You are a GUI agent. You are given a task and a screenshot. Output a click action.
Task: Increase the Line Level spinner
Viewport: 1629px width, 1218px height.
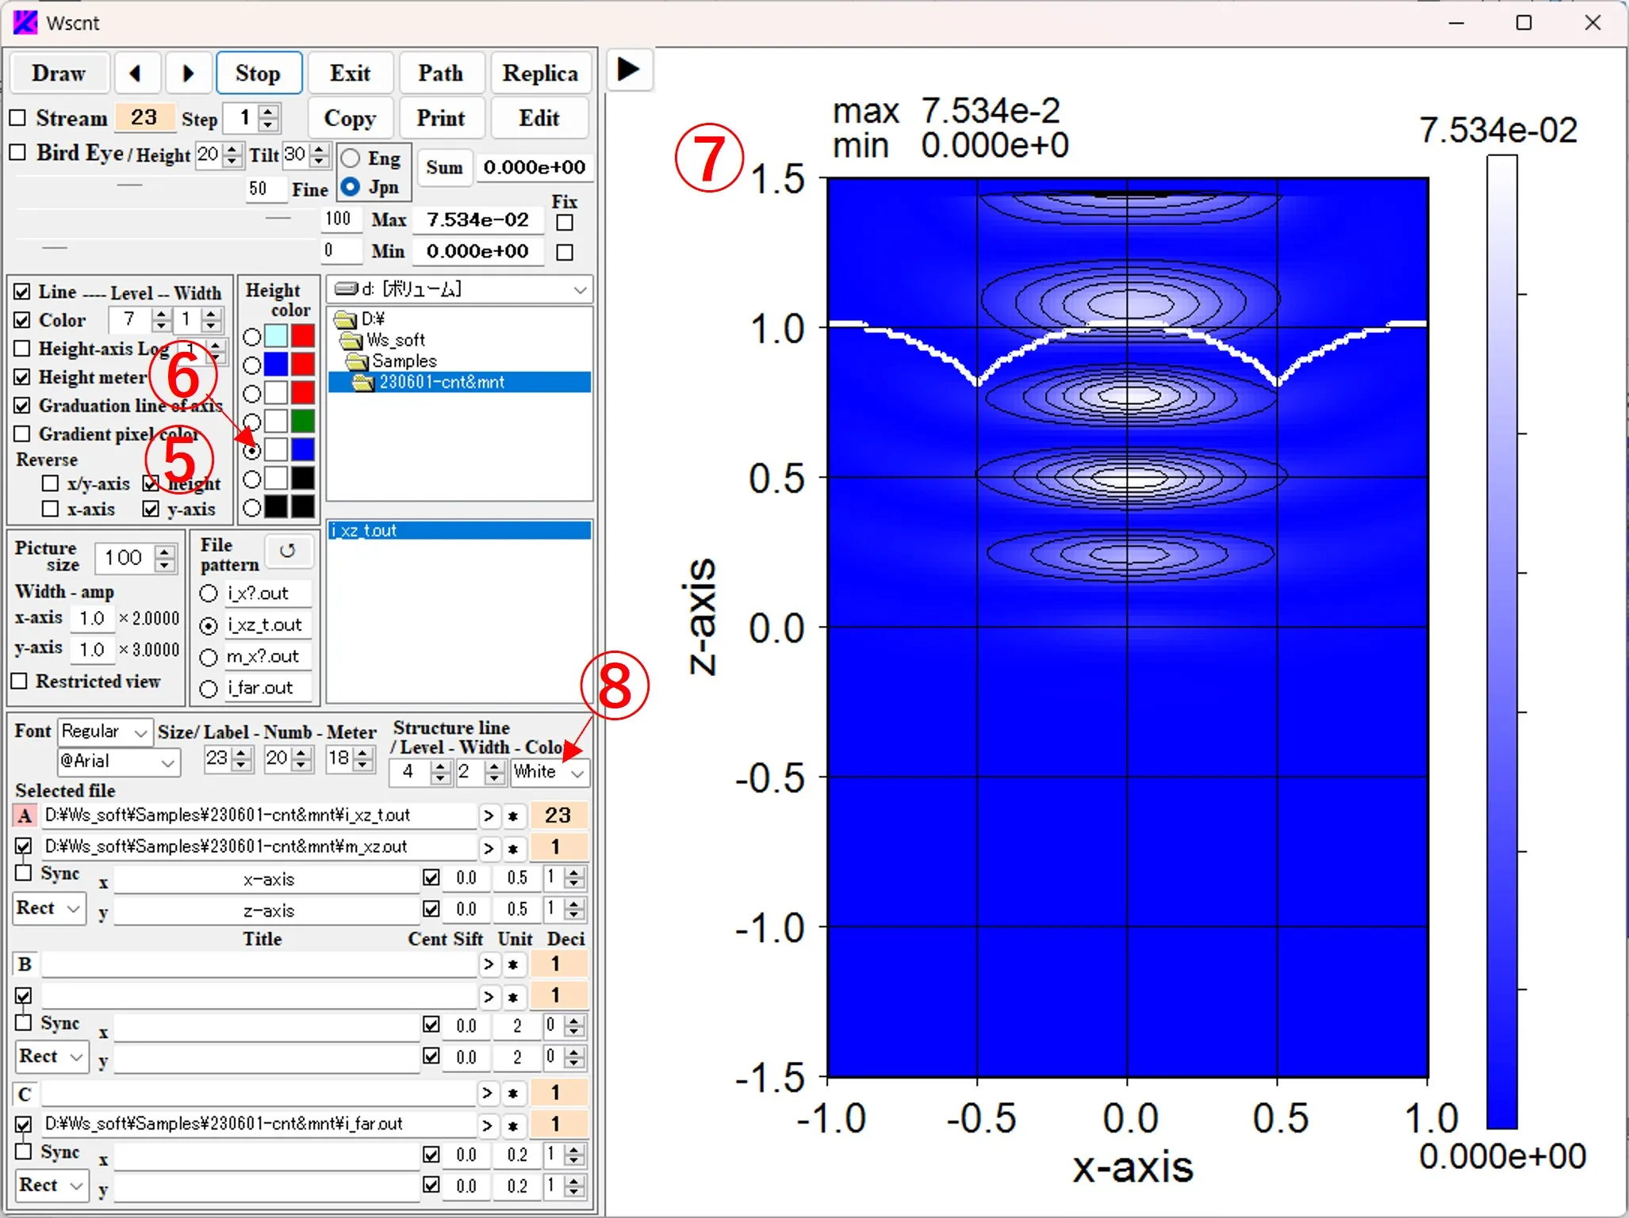coord(161,314)
